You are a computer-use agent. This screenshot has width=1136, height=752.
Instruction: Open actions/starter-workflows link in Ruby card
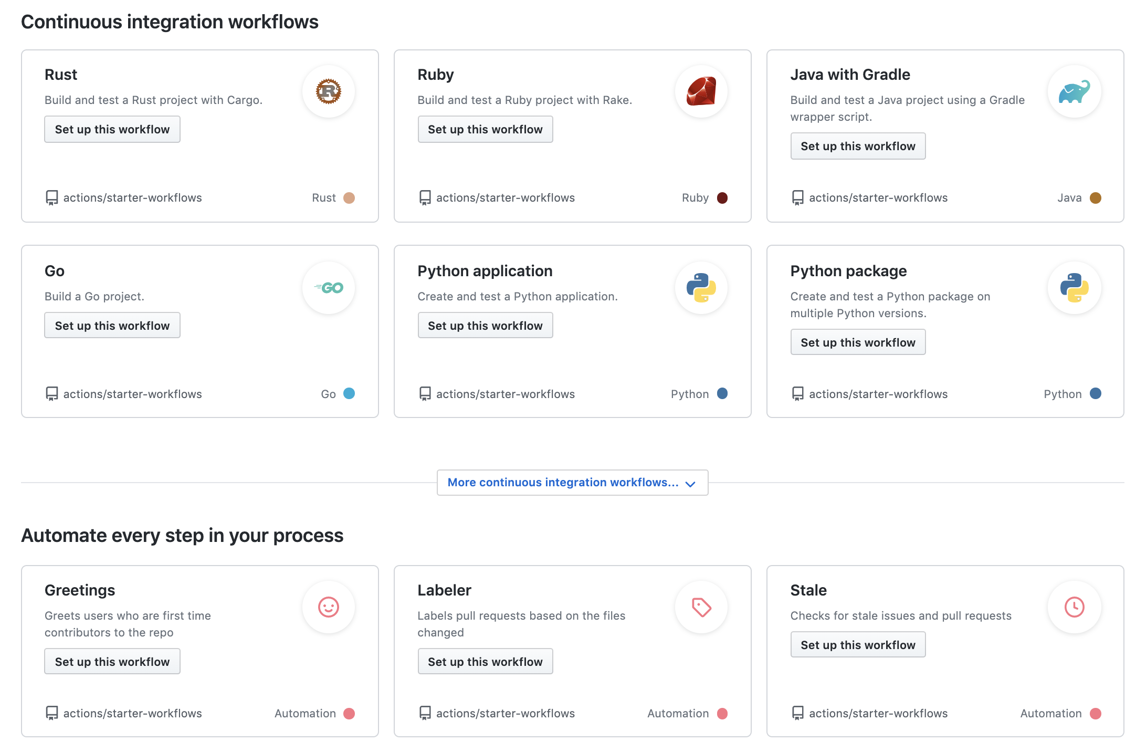coord(505,198)
